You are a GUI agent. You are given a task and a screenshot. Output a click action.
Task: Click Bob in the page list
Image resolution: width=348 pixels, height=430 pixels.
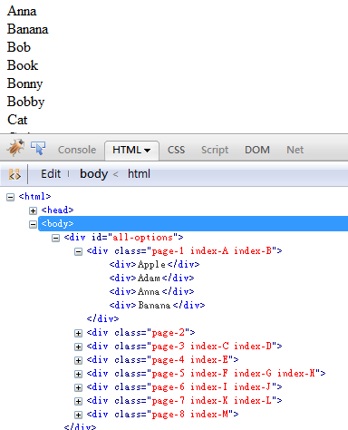coord(19,47)
